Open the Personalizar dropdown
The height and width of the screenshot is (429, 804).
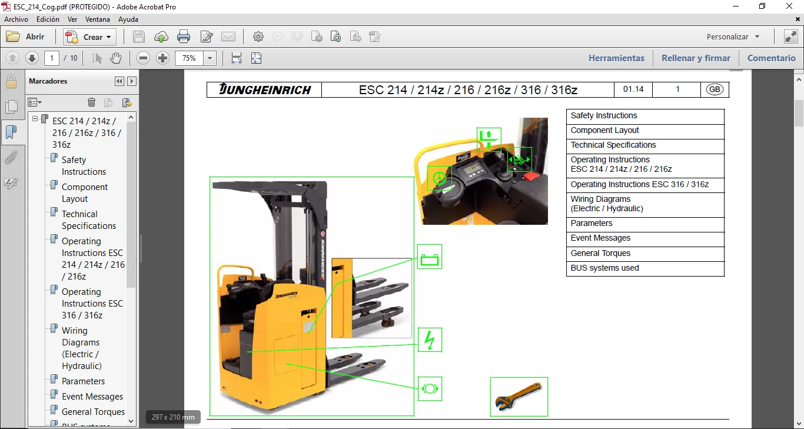click(733, 36)
